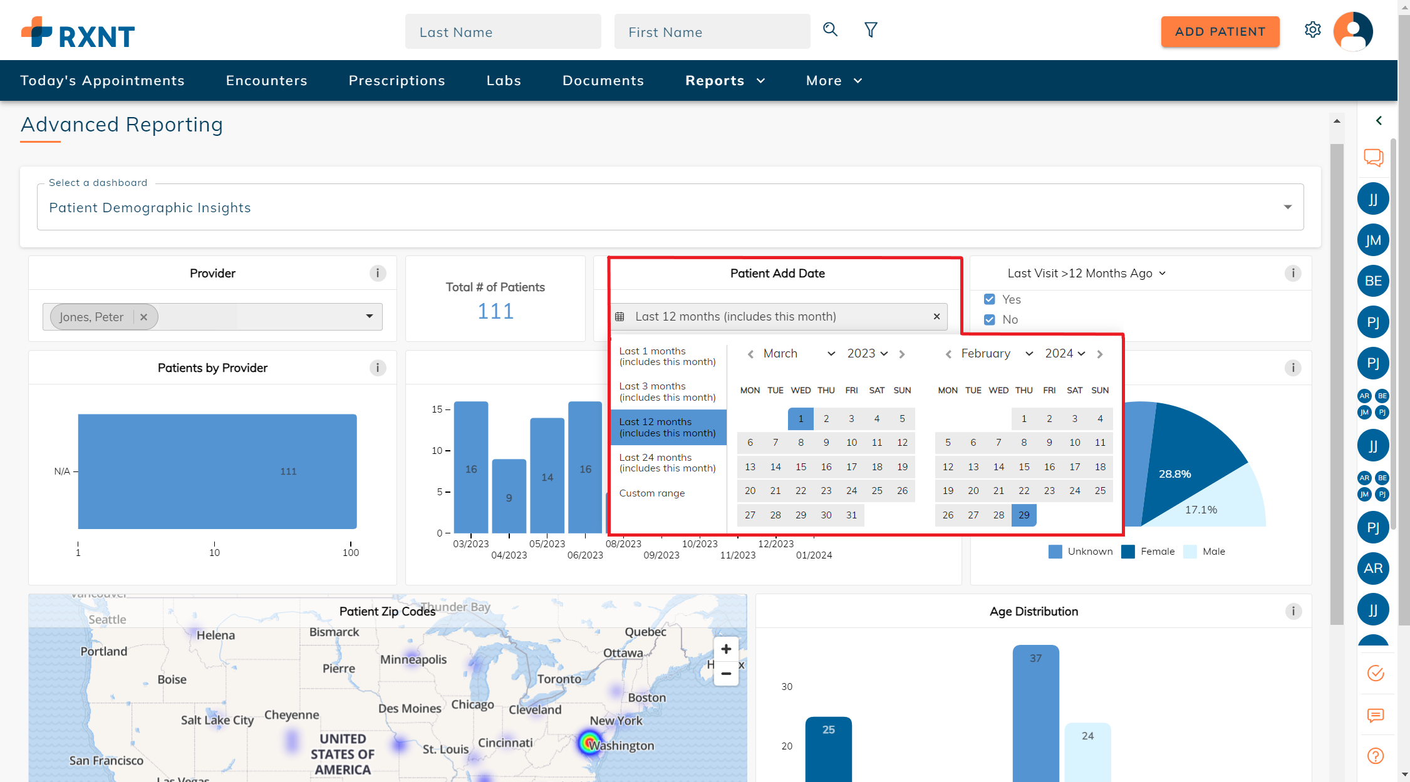Viewport: 1410px width, 782px height.
Task: Open the patient filter funnel icon
Action: tap(871, 29)
